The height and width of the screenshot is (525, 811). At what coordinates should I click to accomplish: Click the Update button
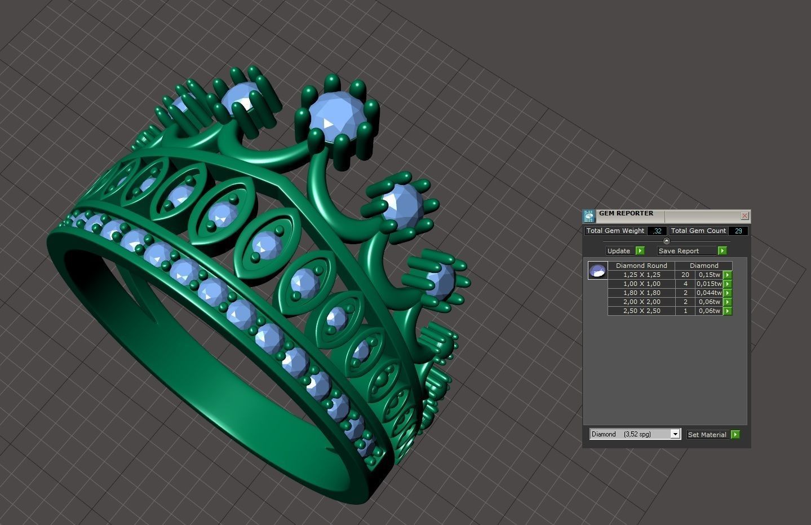coord(621,251)
